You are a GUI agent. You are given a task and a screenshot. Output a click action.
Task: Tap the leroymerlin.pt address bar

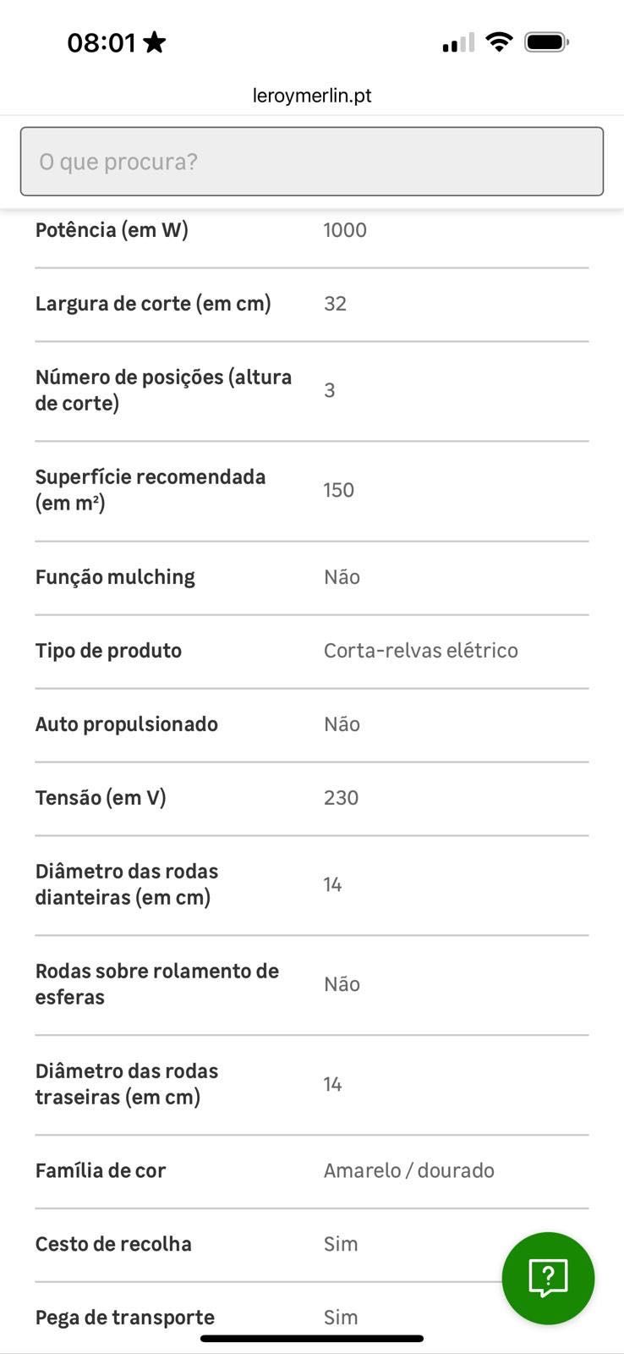coord(312,96)
